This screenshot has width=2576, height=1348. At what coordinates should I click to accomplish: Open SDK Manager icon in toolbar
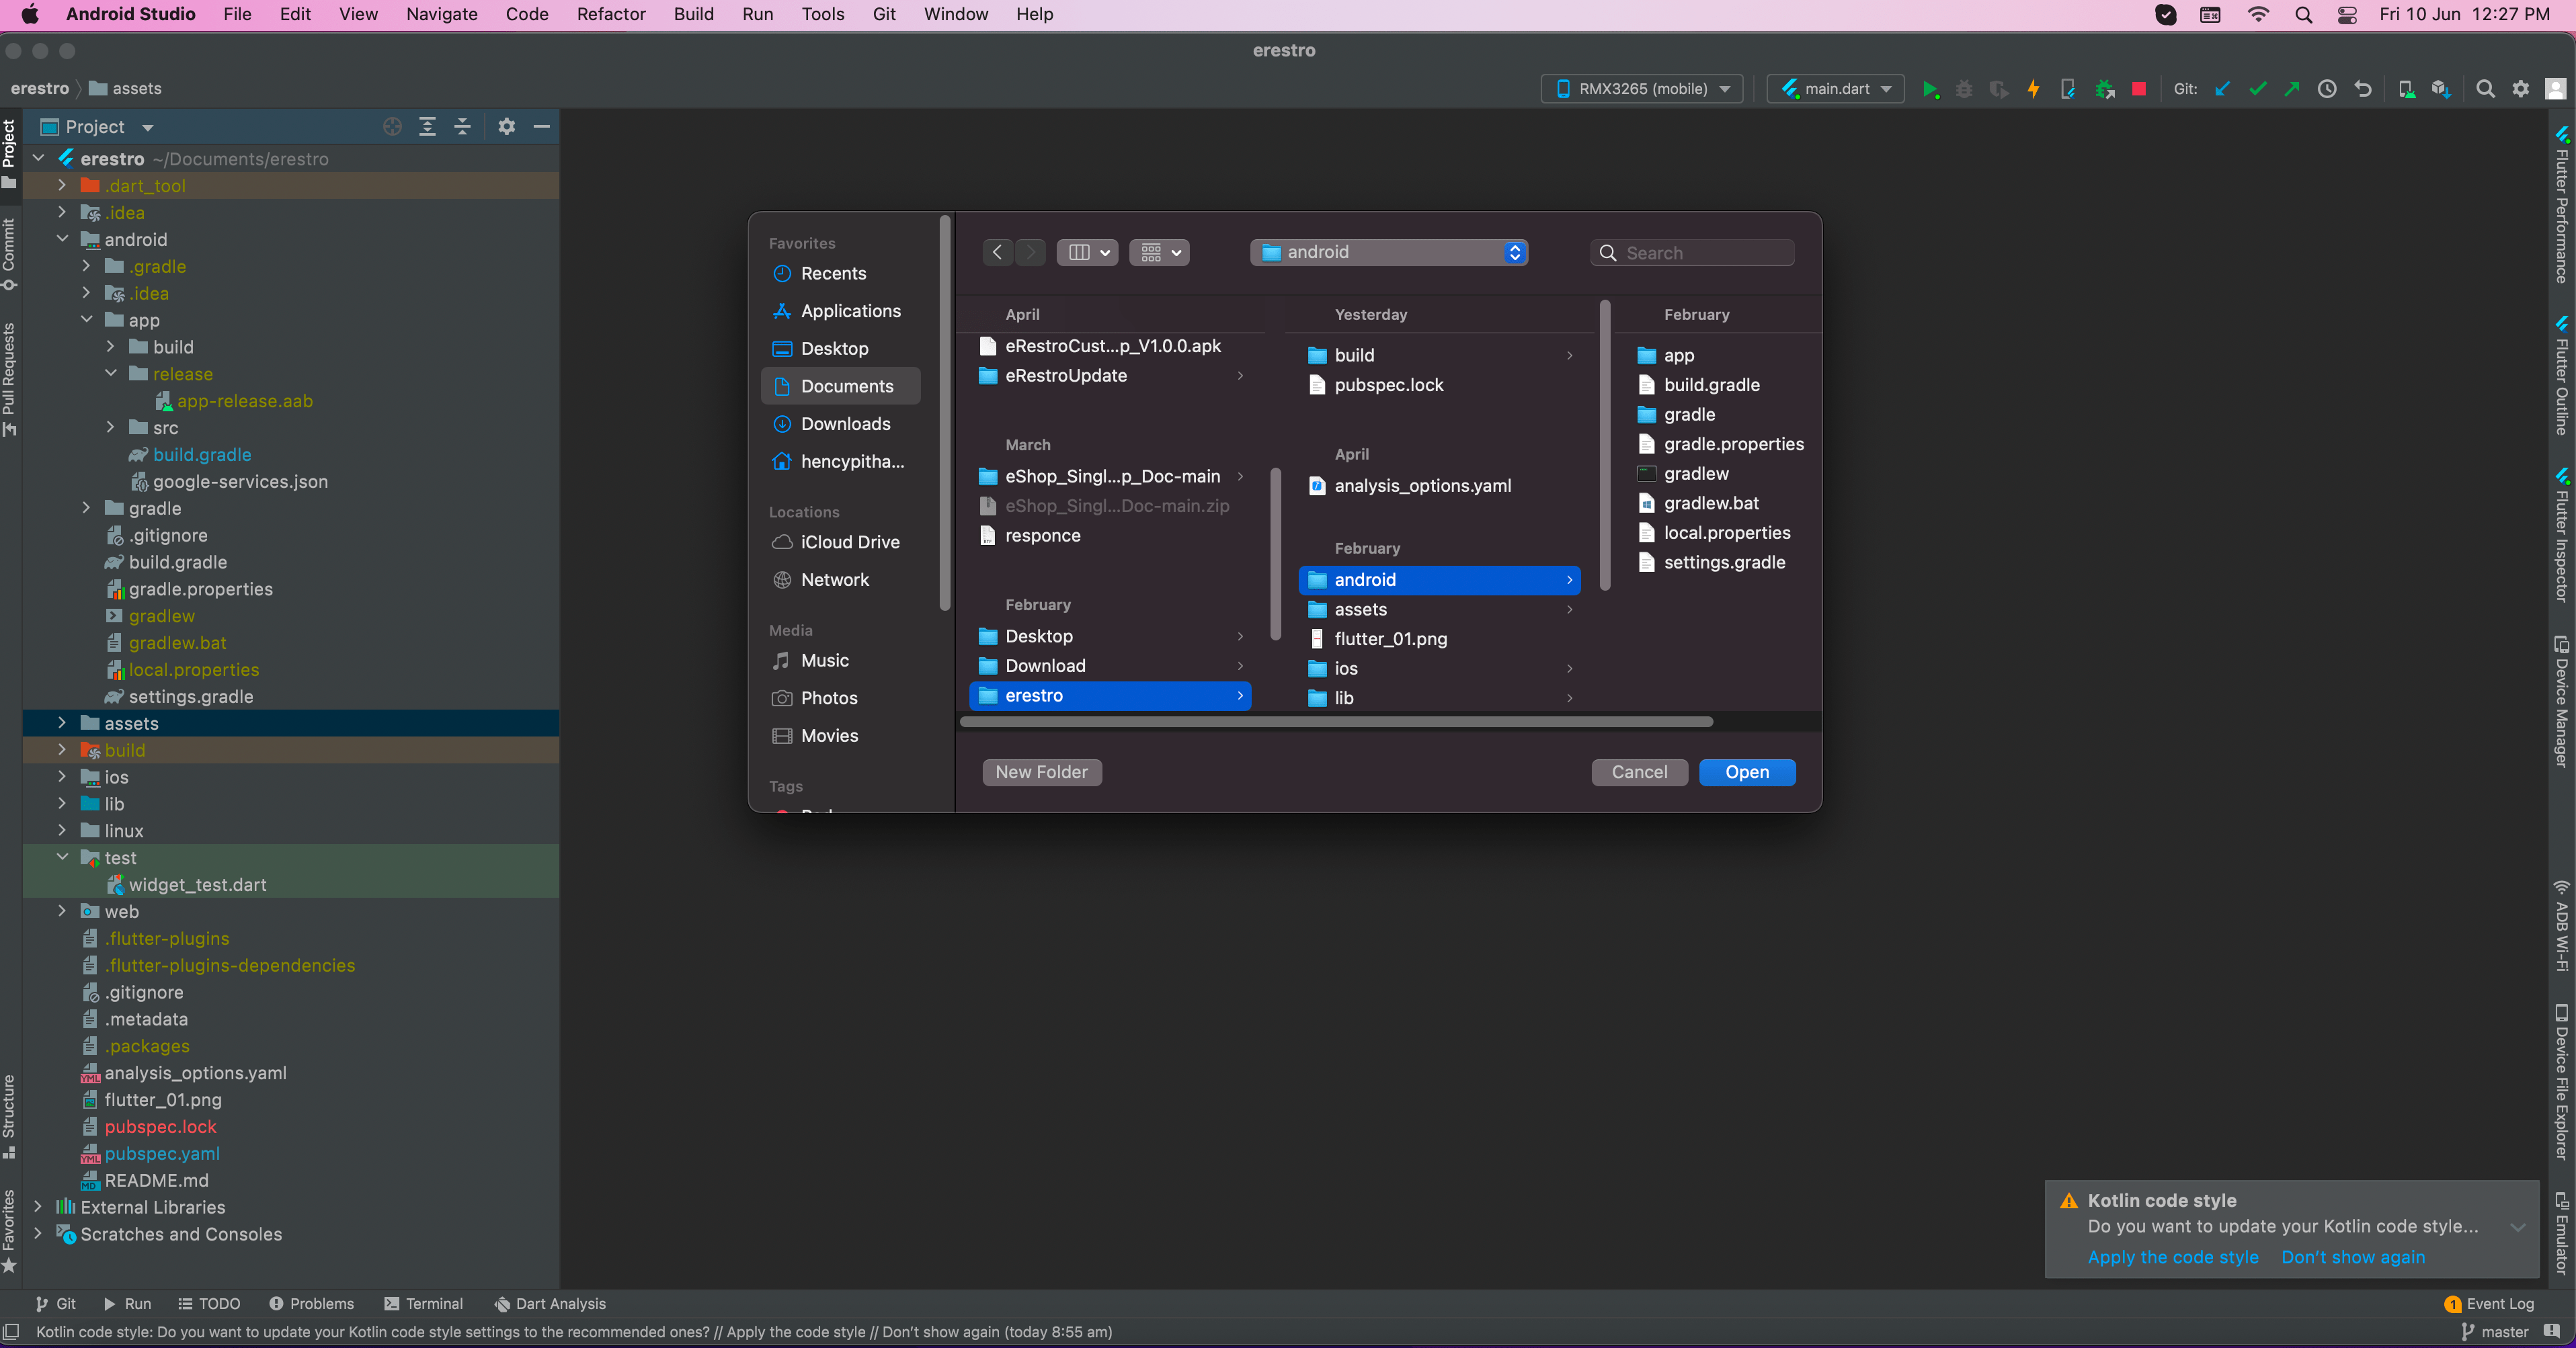(2441, 89)
